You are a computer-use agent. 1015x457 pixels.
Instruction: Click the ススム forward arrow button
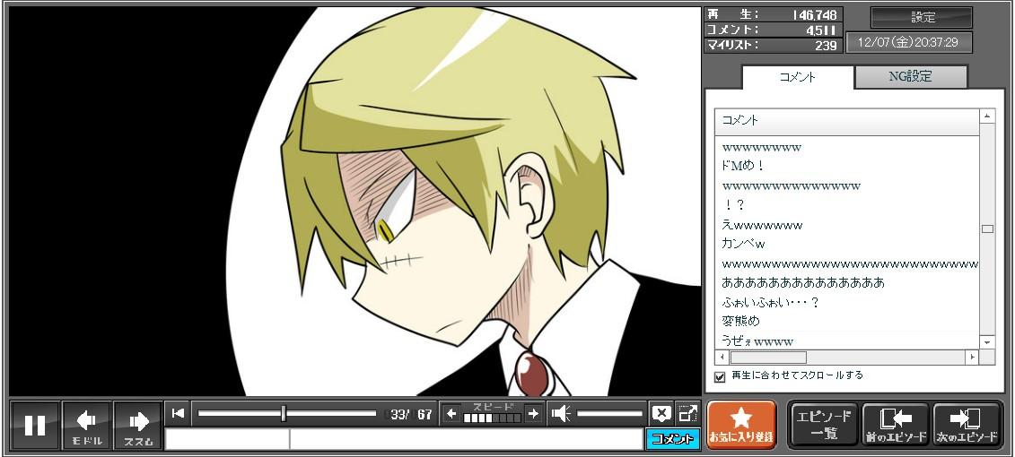pyautogui.click(x=138, y=425)
